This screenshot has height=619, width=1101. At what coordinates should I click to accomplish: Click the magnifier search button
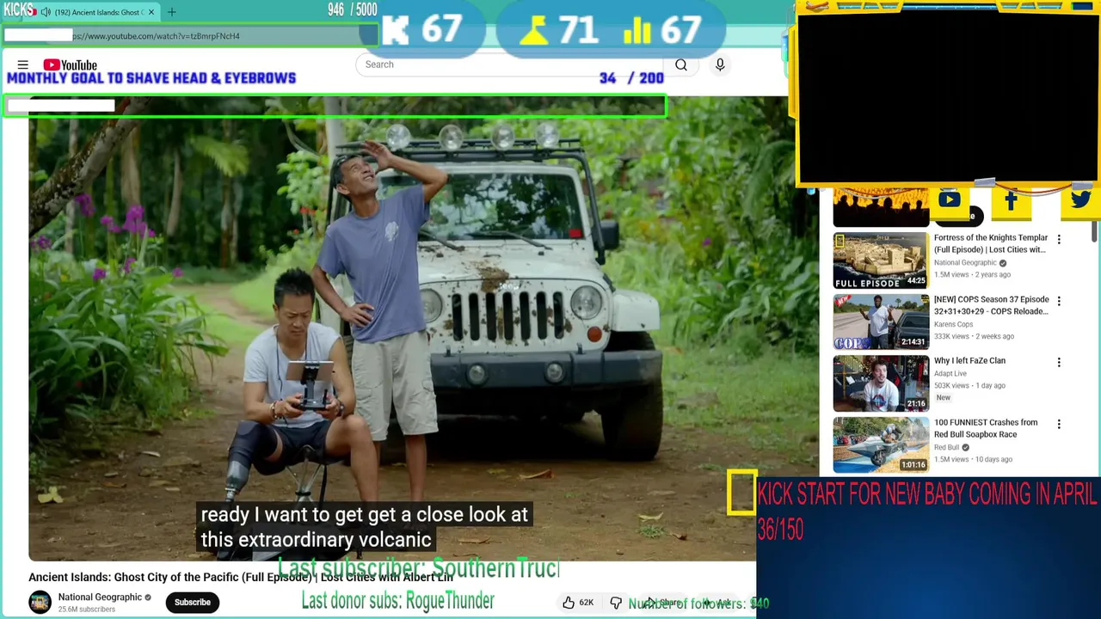[x=681, y=64]
